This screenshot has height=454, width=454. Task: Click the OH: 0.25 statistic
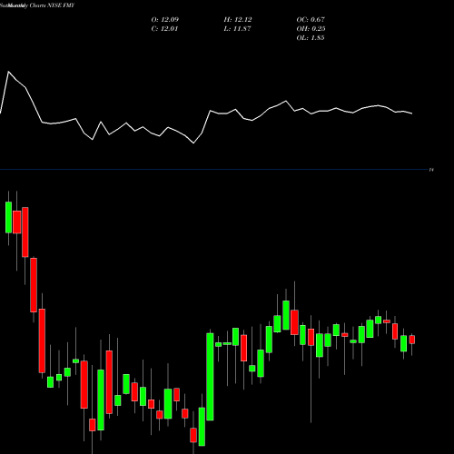(x=311, y=29)
